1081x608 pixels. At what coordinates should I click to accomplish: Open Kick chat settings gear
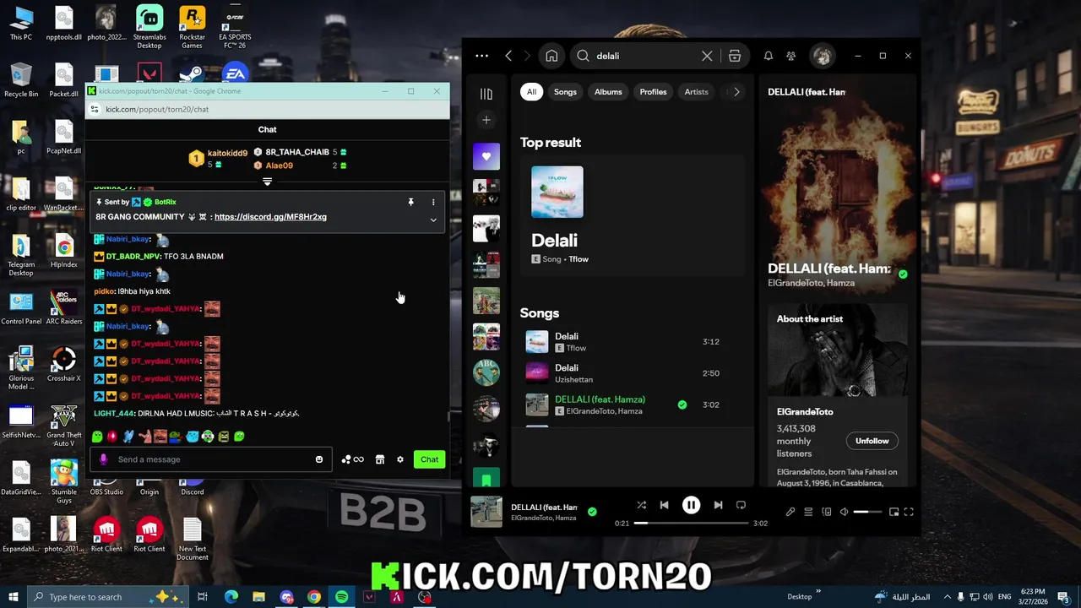[x=400, y=459]
